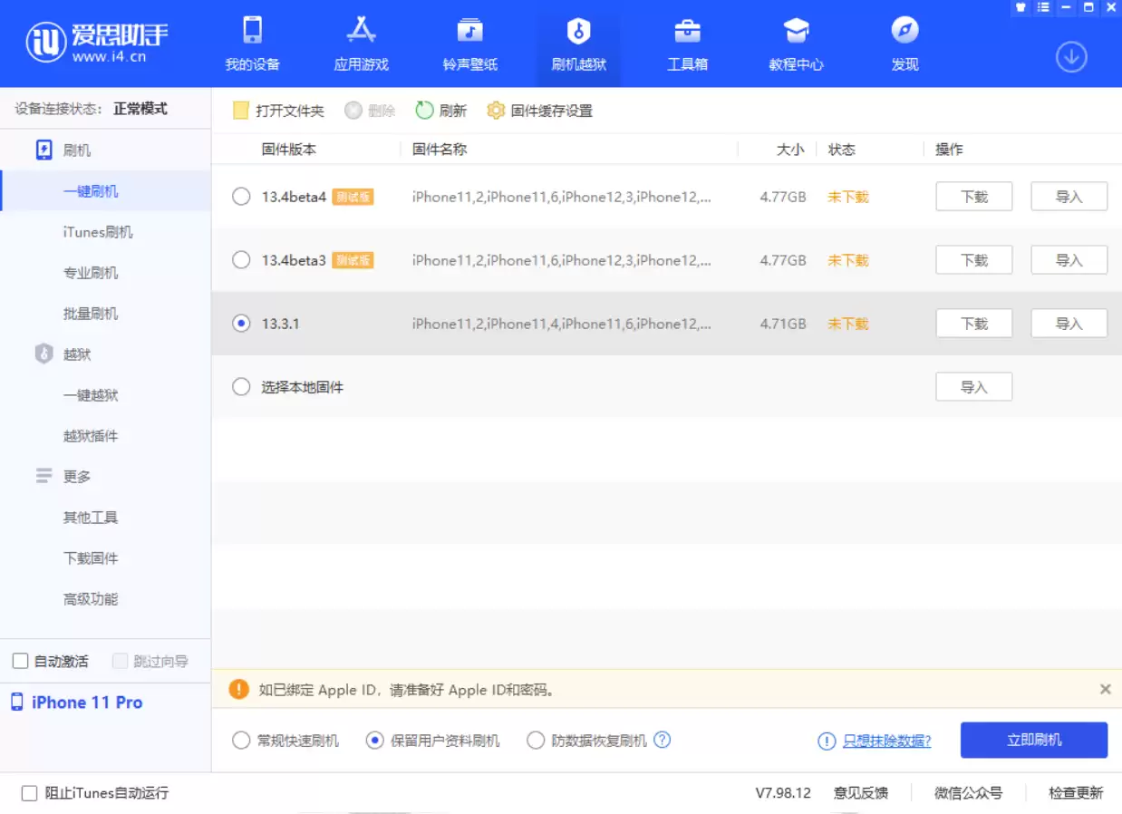Viewport: 1122px width, 814px height.
Task: Choose 防数据恢复刷机 flash mode
Action: (x=536, y=741)
